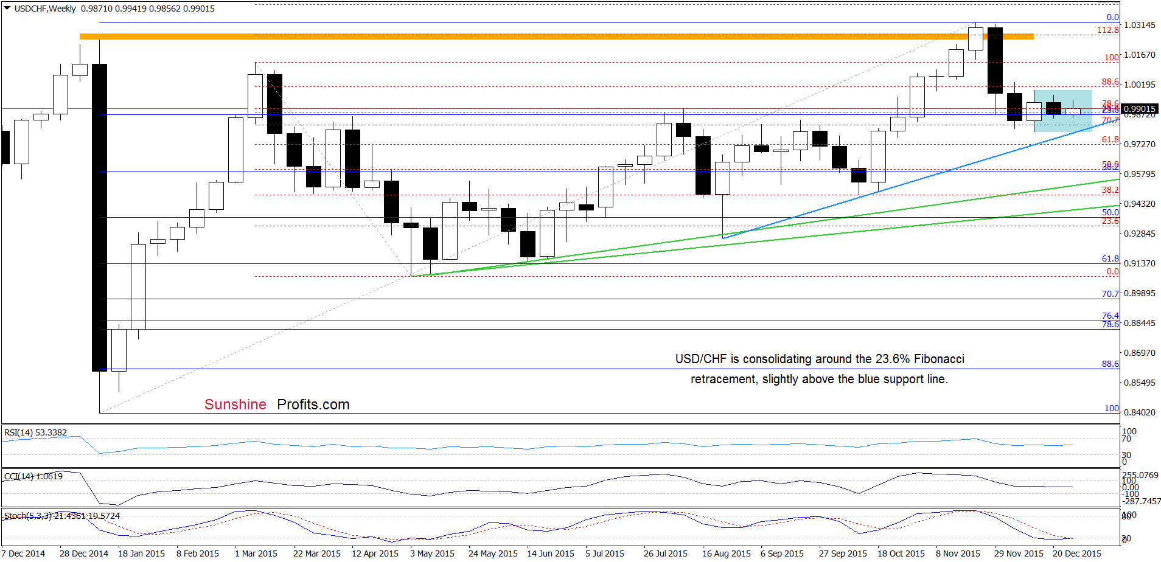Image resolution: width=1161 pixels, height=562 pixels.
Task: Click the -287.7457 CCI scale value
Action: pyautogui.click(x=1142, y=501)
